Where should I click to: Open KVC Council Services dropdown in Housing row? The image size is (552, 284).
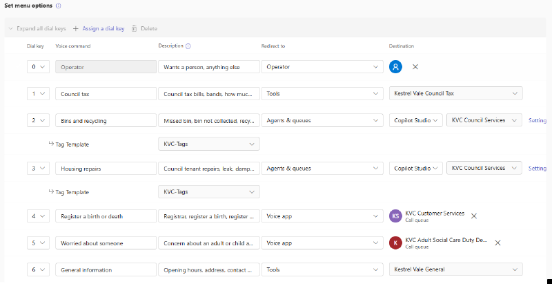[484, 168]
